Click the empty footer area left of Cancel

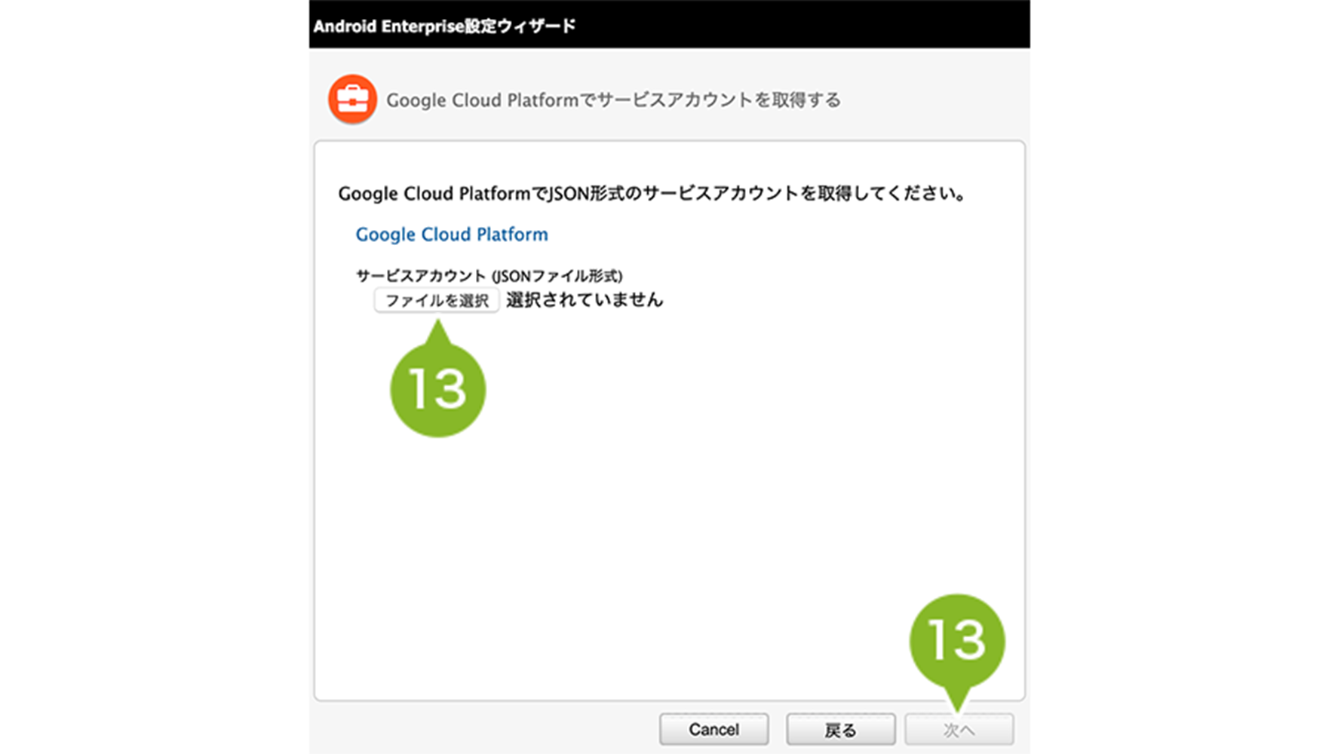point(483,728)
